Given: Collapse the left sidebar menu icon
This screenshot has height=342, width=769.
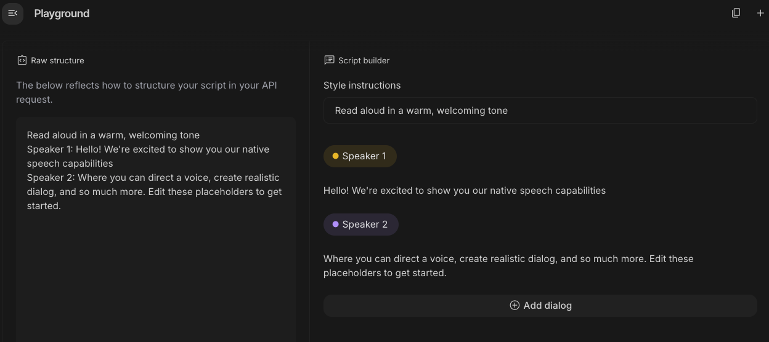Looking at the screenshot, I should (12, 13).
